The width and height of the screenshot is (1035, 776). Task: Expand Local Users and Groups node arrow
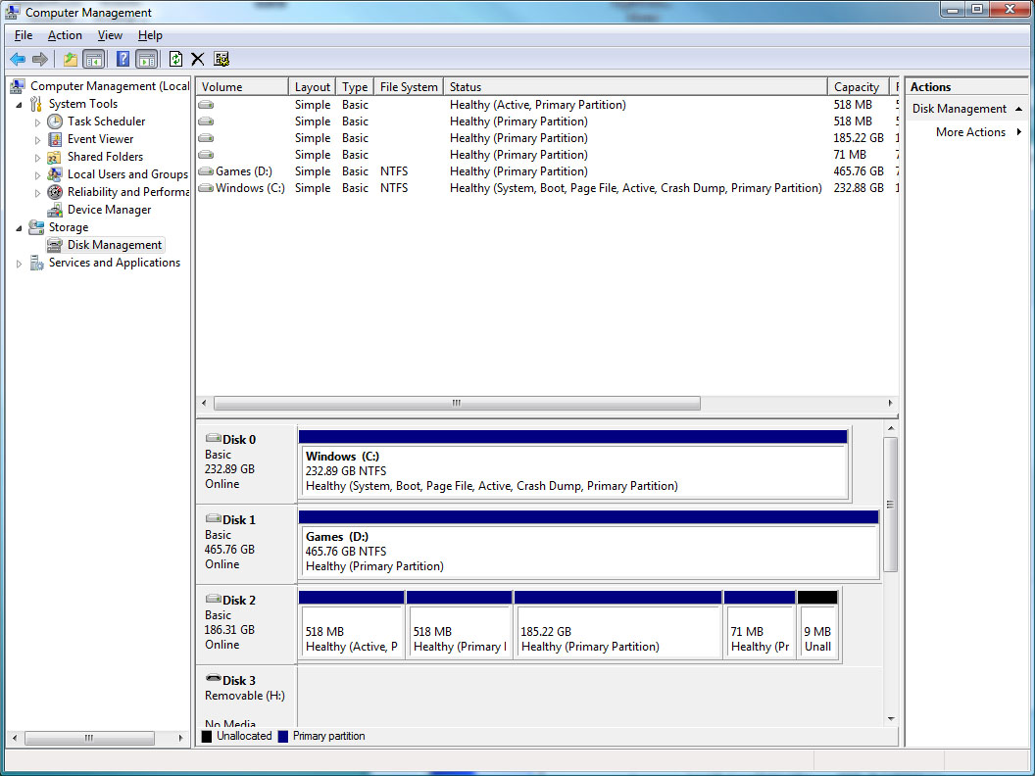(x=37, y=175)
